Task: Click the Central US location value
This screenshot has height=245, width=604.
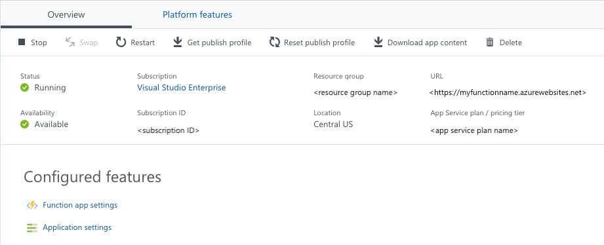Action: coord(333,124)
